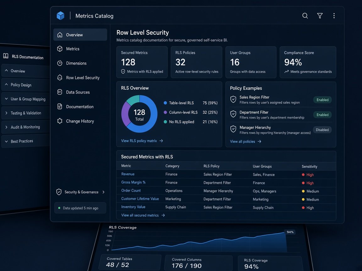Screen dimensions: 362x271
Task: Click the RLS Policy column header
Action: pos(211,166)
